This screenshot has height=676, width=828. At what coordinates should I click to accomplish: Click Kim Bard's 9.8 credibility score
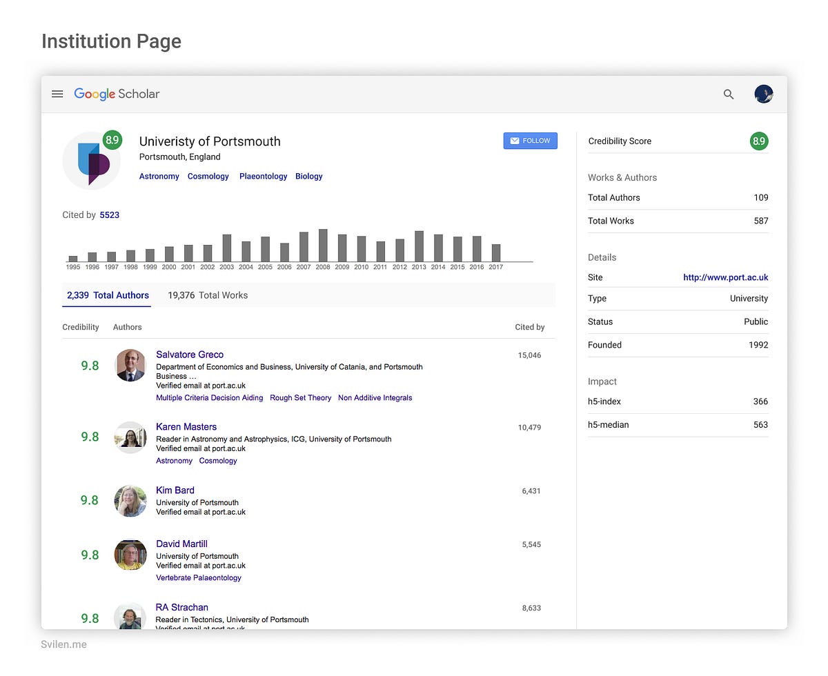click(x=90, y=500)
